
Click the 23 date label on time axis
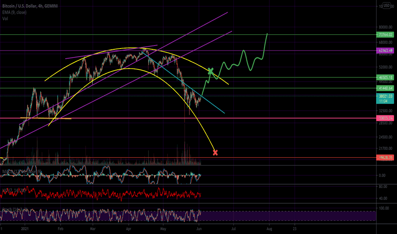[294, 229]
